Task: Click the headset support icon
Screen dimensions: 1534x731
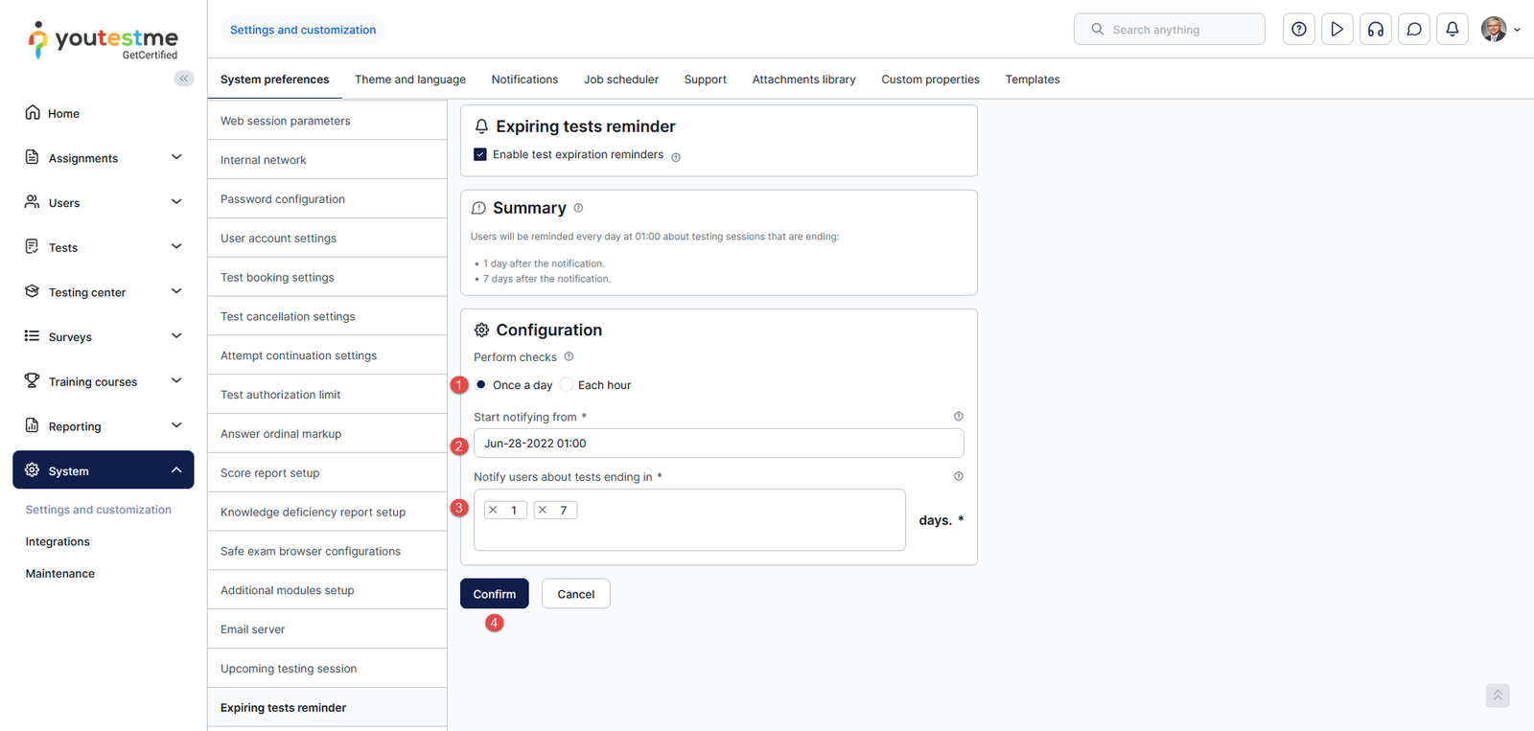Action: (1375, 30)
